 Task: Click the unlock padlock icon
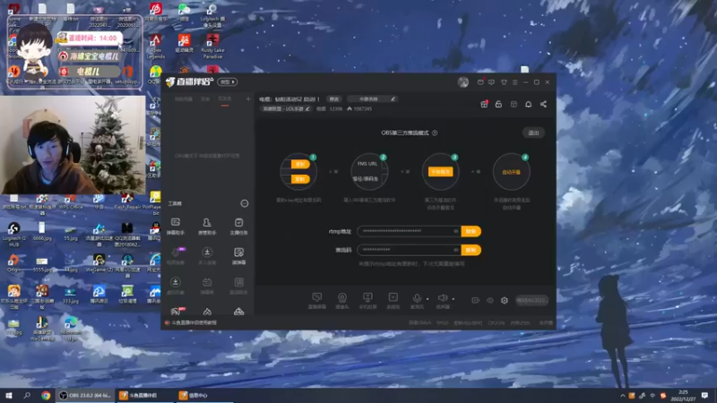coord(498,104)
